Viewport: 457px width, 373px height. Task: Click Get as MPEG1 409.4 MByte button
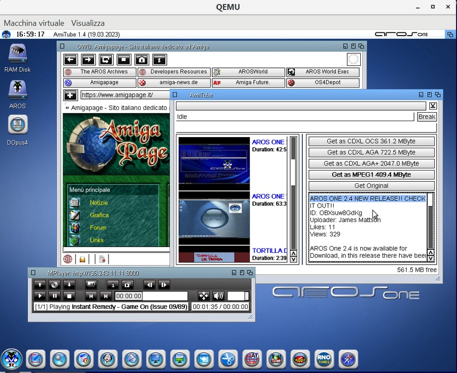(x=371, y=175)
